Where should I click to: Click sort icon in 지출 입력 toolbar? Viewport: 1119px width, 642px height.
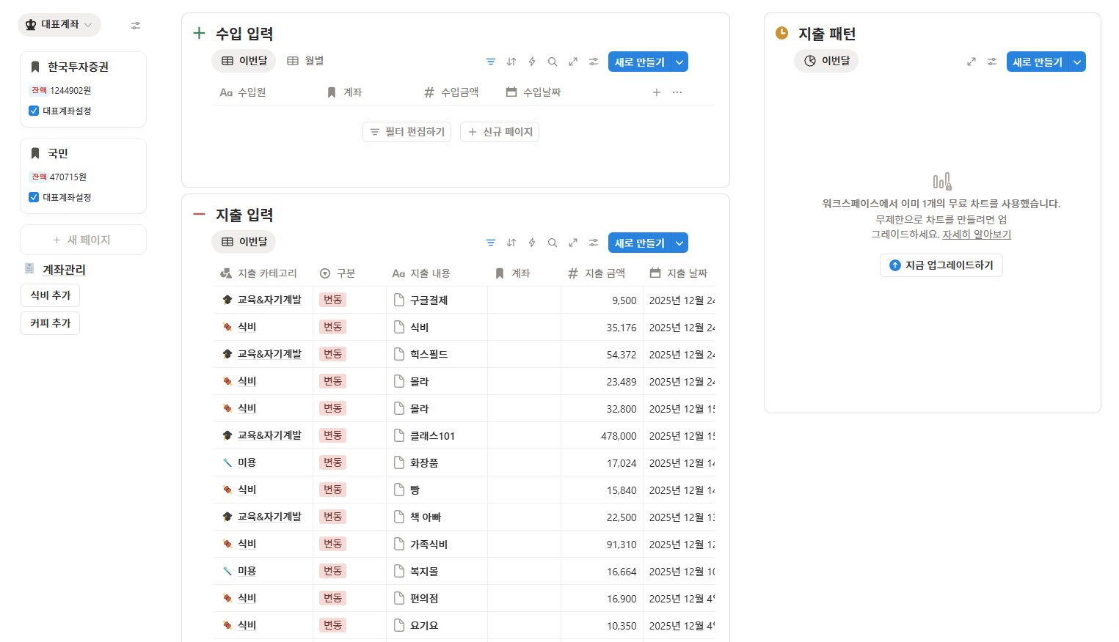coord(511,243)
